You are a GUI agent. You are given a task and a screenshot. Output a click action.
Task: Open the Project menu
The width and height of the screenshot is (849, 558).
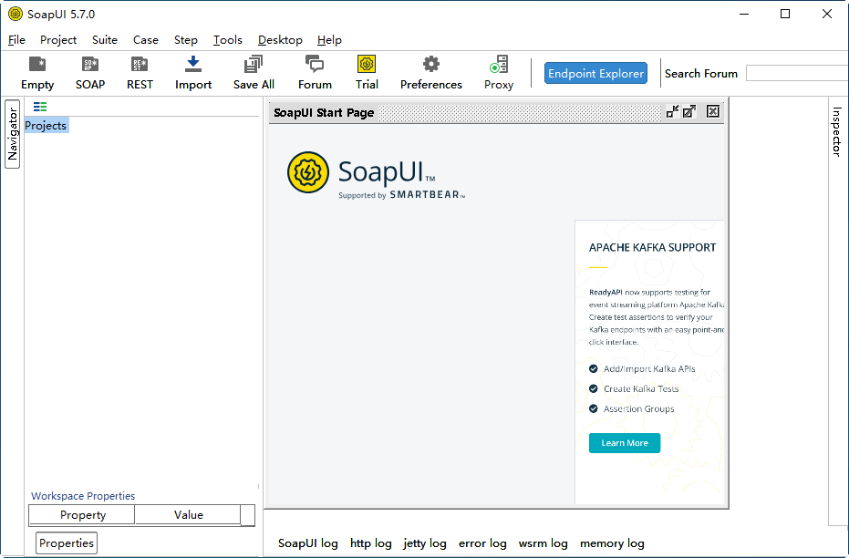[x=58, y=40]
